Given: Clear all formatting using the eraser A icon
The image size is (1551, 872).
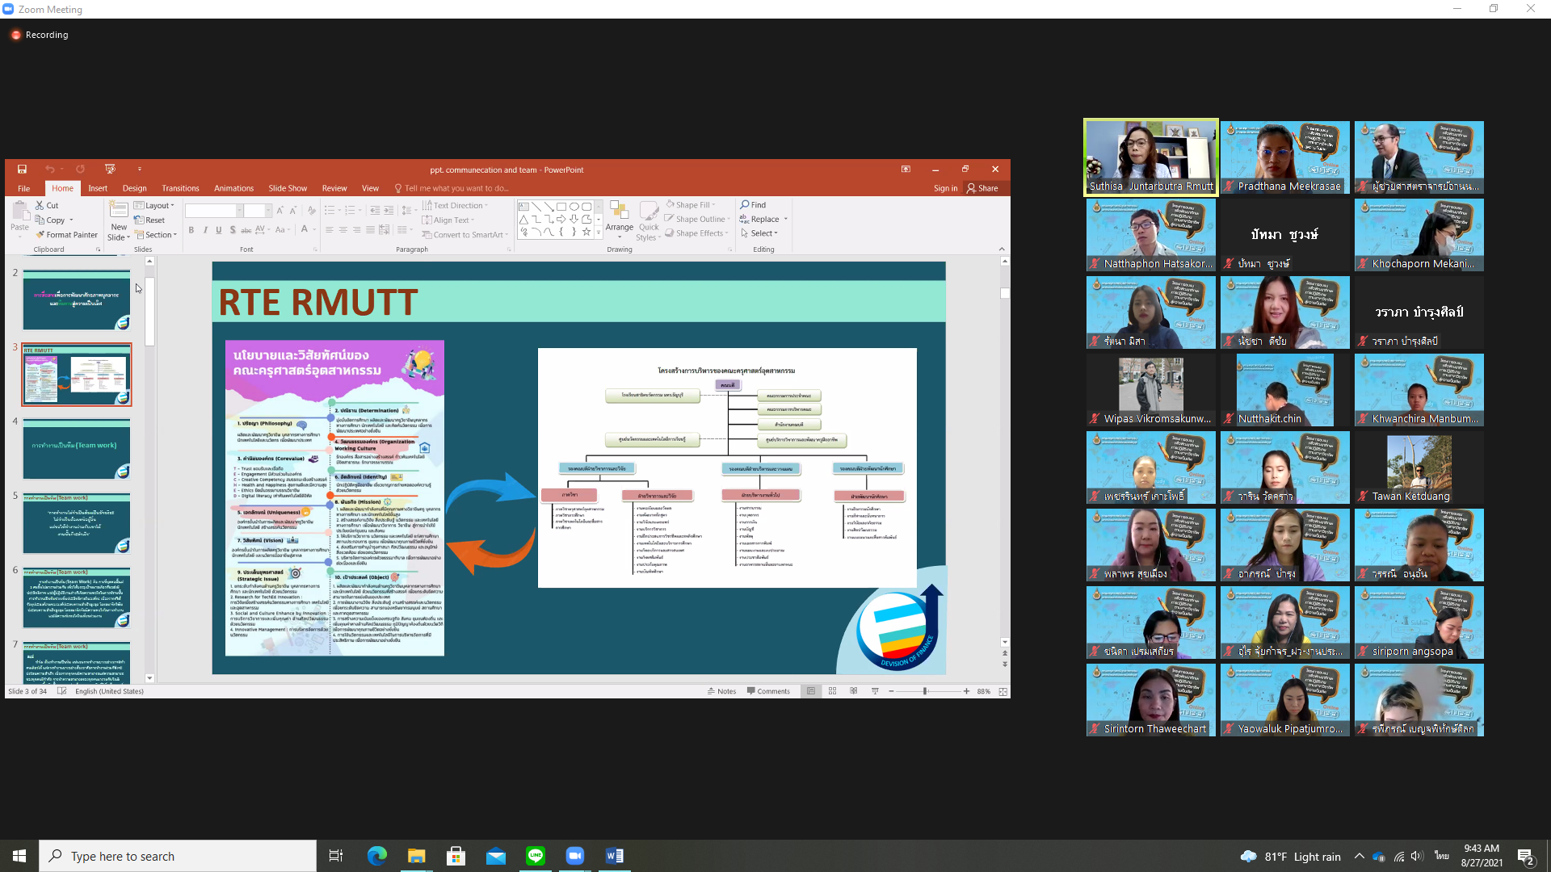Looking at the screenshot, I should tap(311, 210).
